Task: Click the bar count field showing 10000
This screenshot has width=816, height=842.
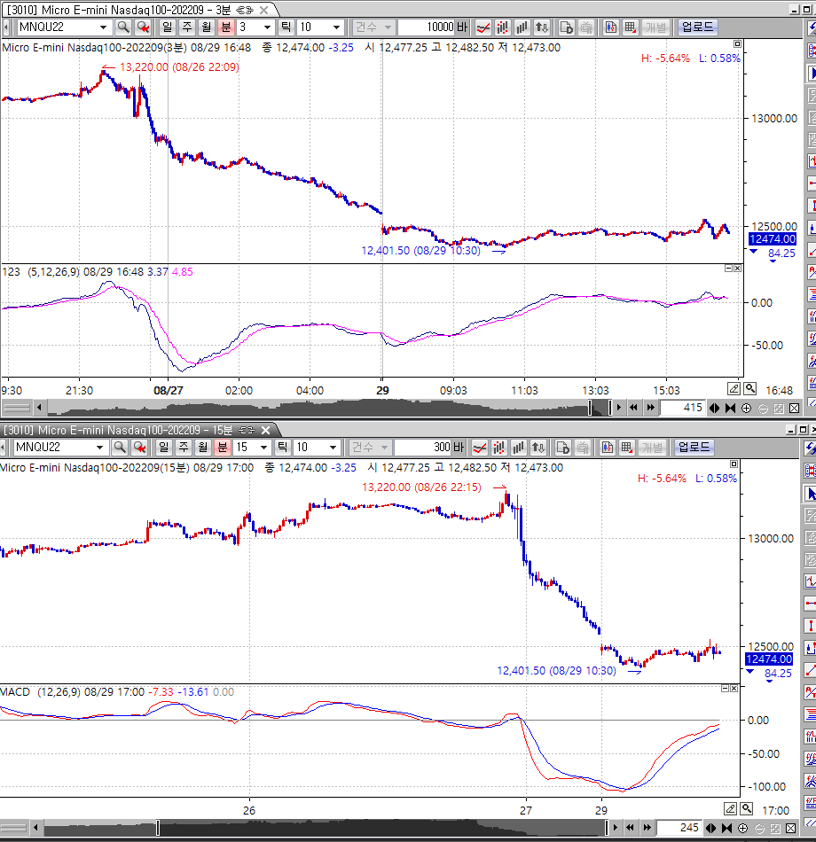Action: [x=426, y=27]
